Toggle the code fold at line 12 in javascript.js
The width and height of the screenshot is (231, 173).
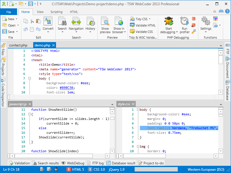pos(29,114)
